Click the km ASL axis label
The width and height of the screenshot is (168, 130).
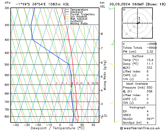tap(103, 5)
